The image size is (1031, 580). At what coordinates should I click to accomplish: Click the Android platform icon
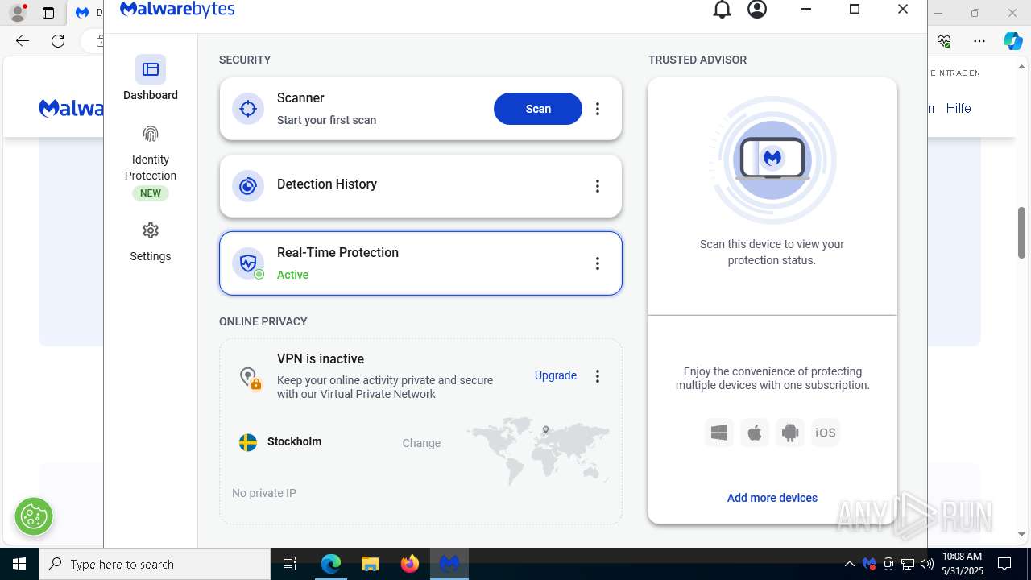(790, 433)
